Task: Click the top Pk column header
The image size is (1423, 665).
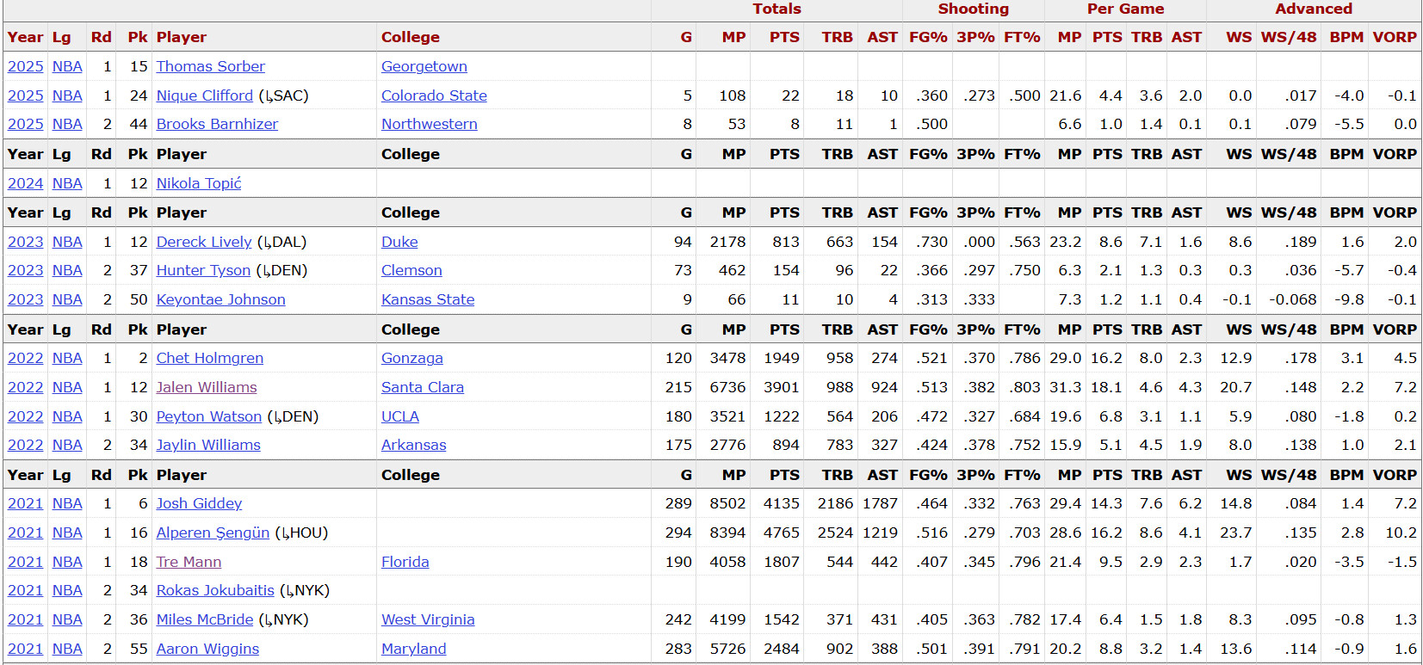Action: tap(138, 37)
